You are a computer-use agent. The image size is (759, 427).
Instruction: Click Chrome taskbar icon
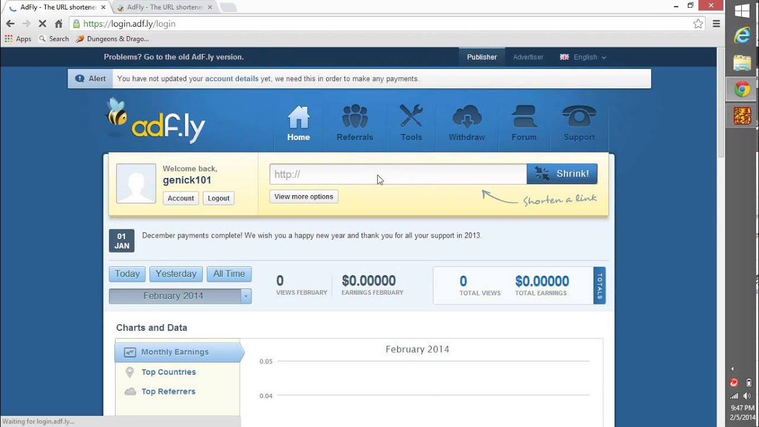pos(742,90)
